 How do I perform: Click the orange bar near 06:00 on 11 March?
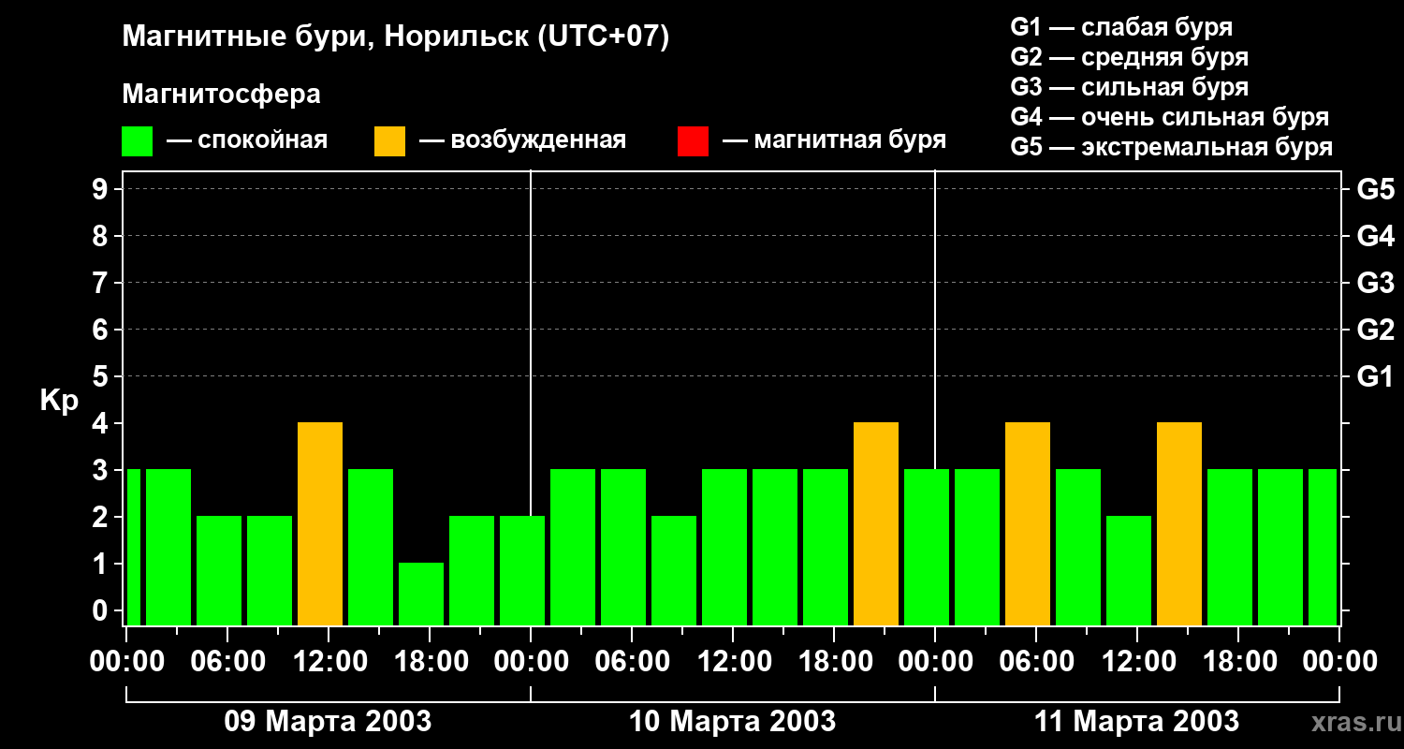tap(1028, 524)
